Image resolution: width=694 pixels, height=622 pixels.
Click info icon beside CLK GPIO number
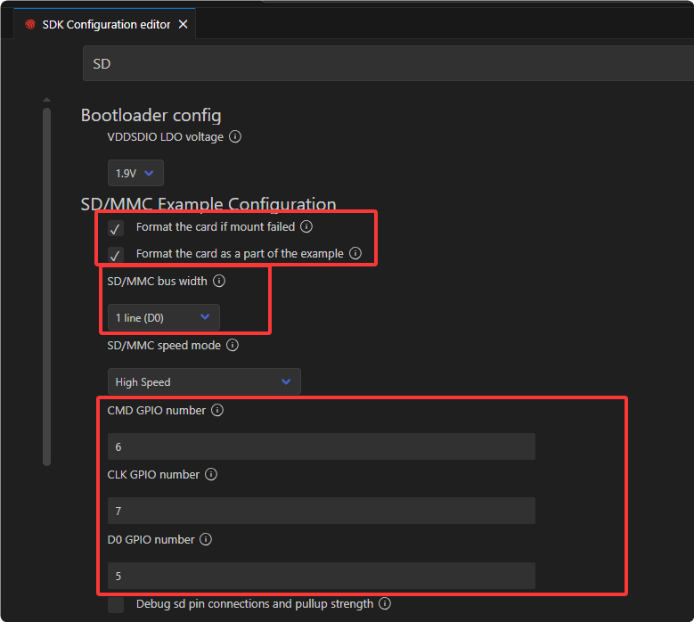click(x=211, y=475)
